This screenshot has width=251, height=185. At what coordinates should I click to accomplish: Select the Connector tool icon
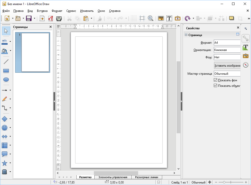point(5,108)
